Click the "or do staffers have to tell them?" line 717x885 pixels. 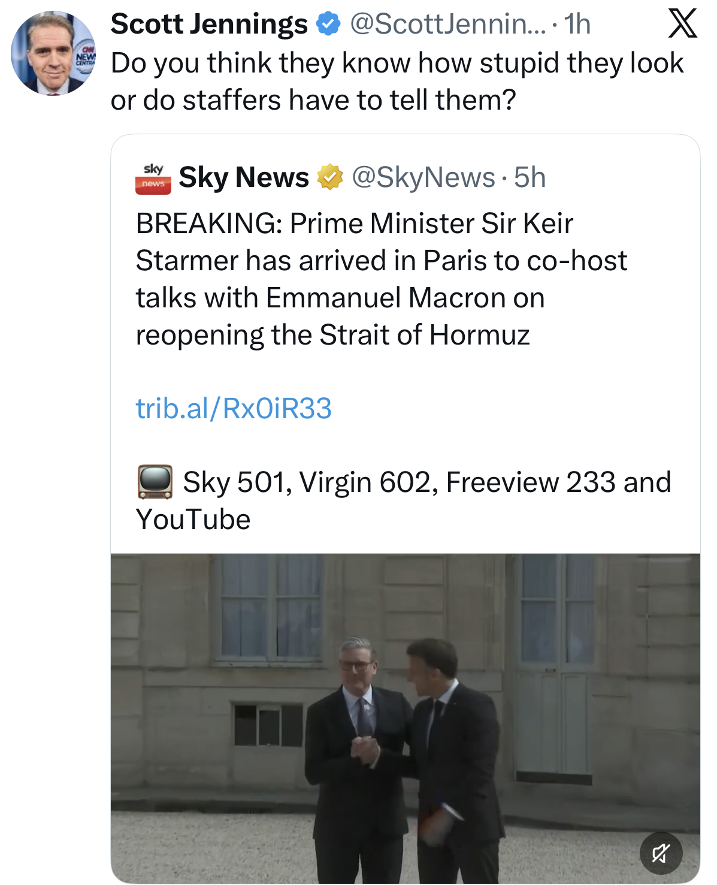pyautogui.click(x=313, y=100)
